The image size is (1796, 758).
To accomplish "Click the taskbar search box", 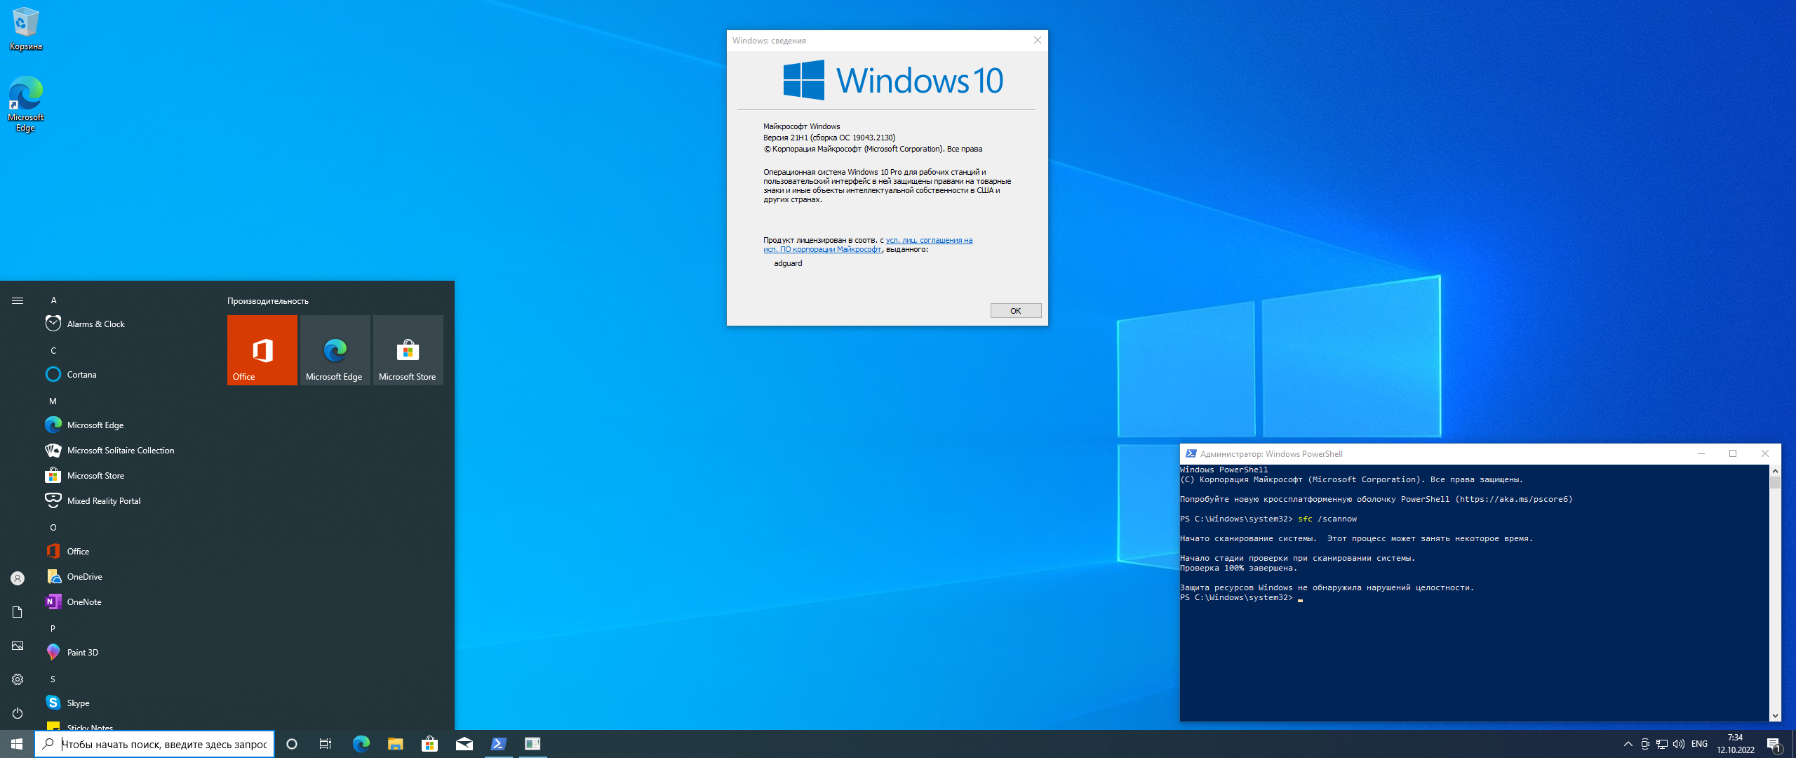I will point(154,744).
